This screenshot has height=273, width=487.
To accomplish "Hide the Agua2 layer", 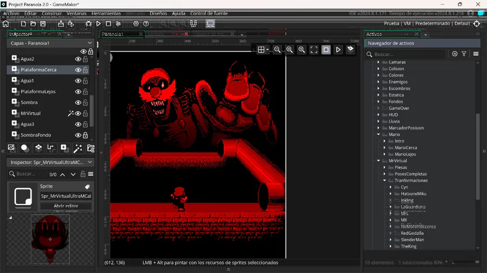I will [78, 59].
